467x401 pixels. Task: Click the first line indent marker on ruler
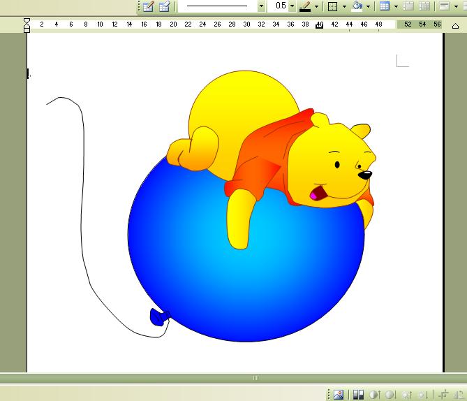[x=27, y=22]
